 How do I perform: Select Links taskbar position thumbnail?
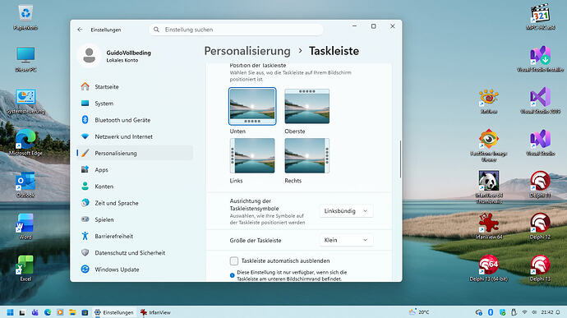click(252, 155)
